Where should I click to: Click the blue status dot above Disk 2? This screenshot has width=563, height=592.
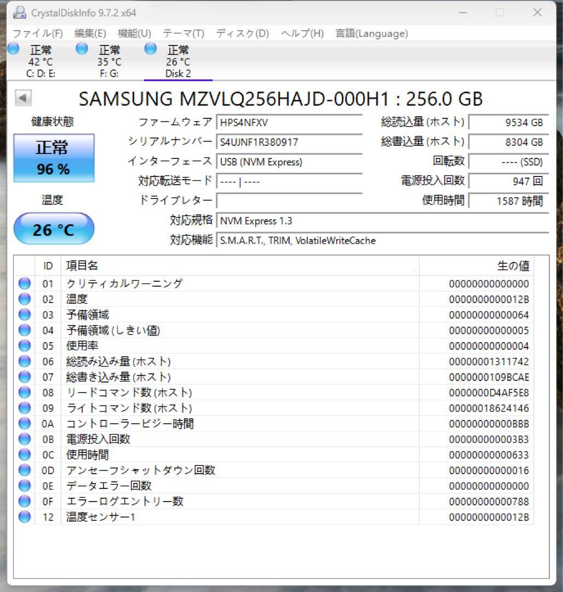click(x=149, y=49)
